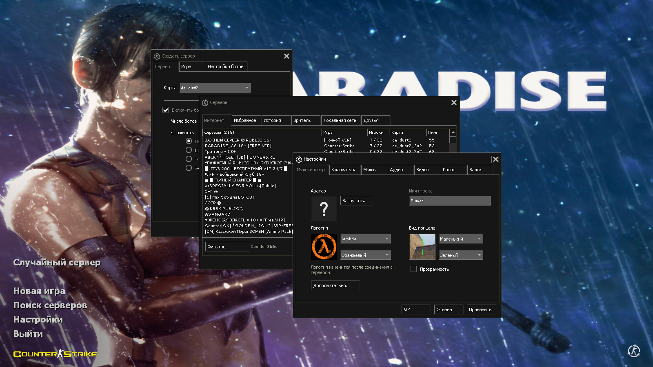Screen dimensions: 653x367
Task: Enable the Прозрачность checkbox
Action: click(413, 269)
